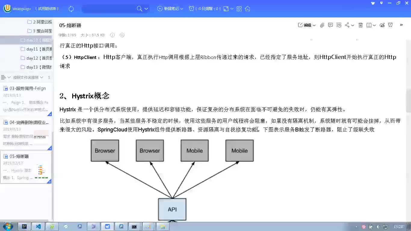The height and width of the screenshot is (231, 411).
Task: Click the magnifier search icon
Action: [139, 9]
